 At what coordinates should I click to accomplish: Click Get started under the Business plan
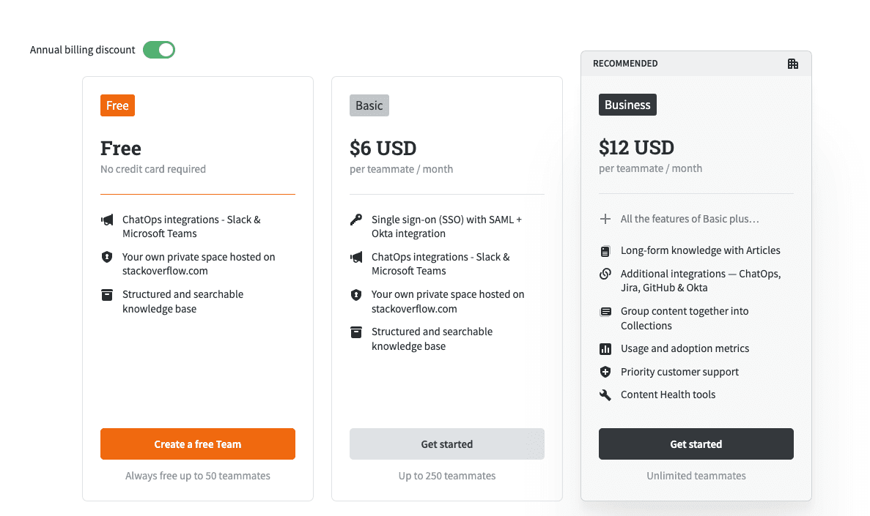[696, 444]
